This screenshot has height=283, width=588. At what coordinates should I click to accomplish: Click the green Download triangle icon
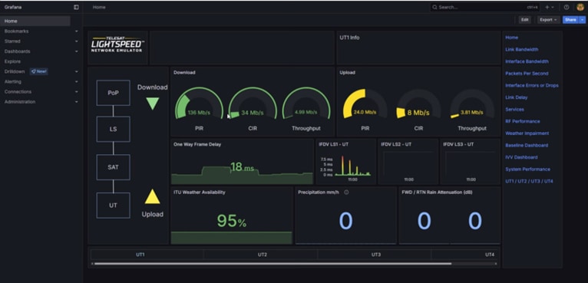point(153,104)
